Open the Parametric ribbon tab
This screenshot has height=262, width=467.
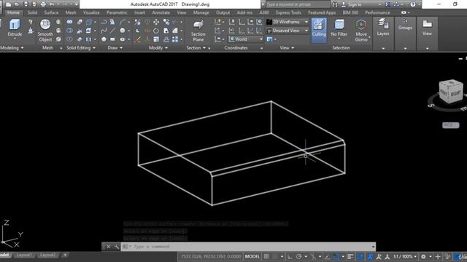point(117,12)
